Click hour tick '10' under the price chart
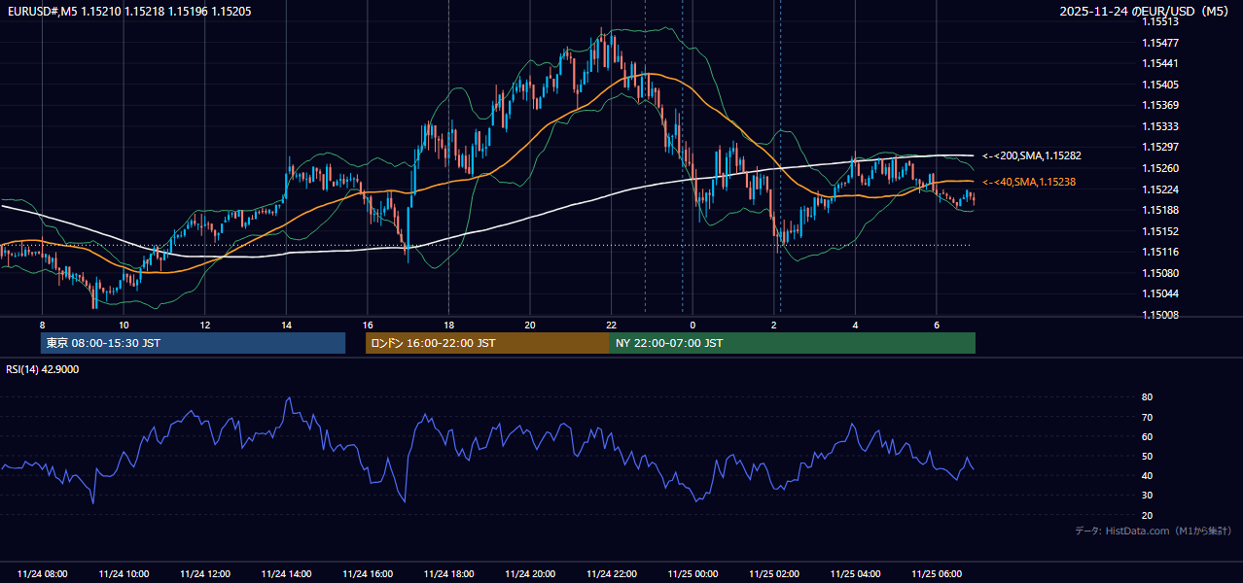This screenshot has width=1243, height=583. (124, 325)
